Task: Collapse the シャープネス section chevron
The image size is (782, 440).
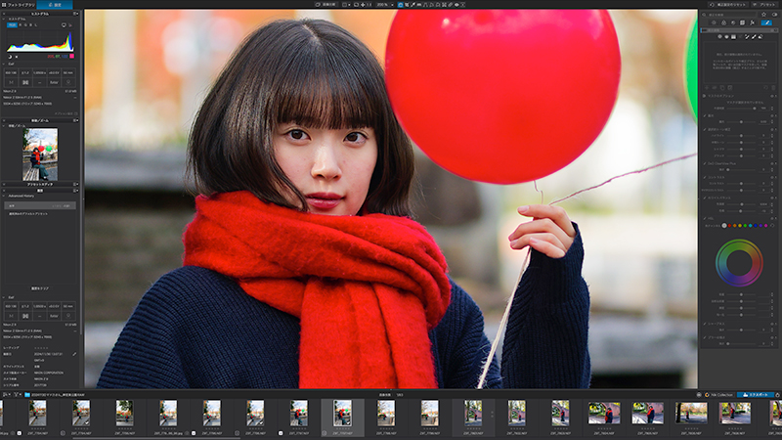Action: click(704, 324)
